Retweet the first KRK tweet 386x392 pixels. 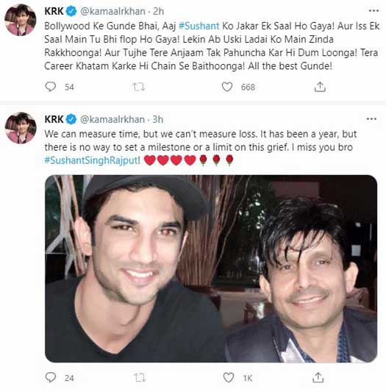pos(139,87)
